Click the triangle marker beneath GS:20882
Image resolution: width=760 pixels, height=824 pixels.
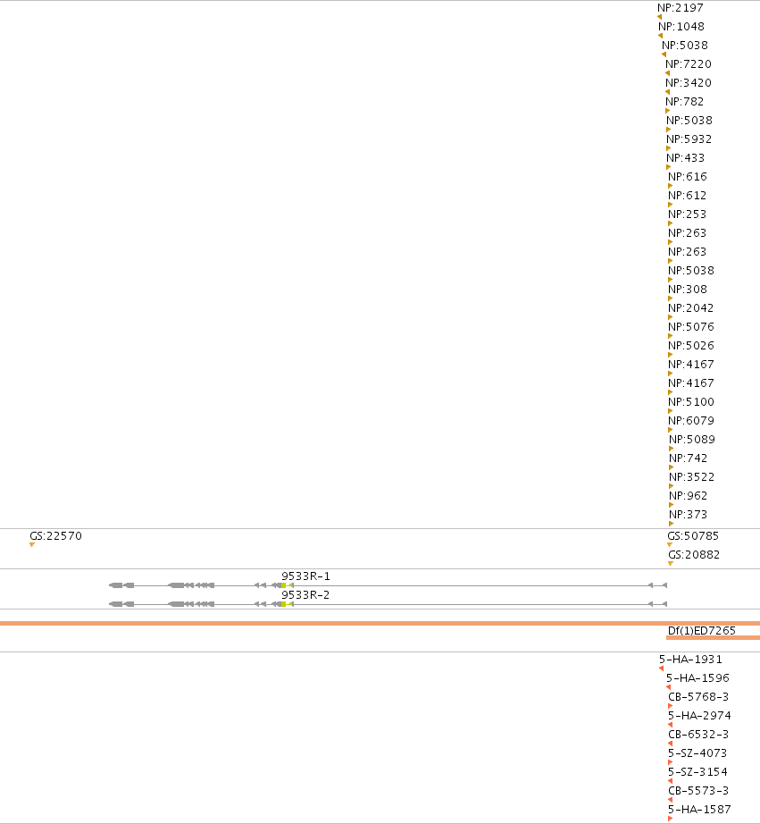pos(671,564)
